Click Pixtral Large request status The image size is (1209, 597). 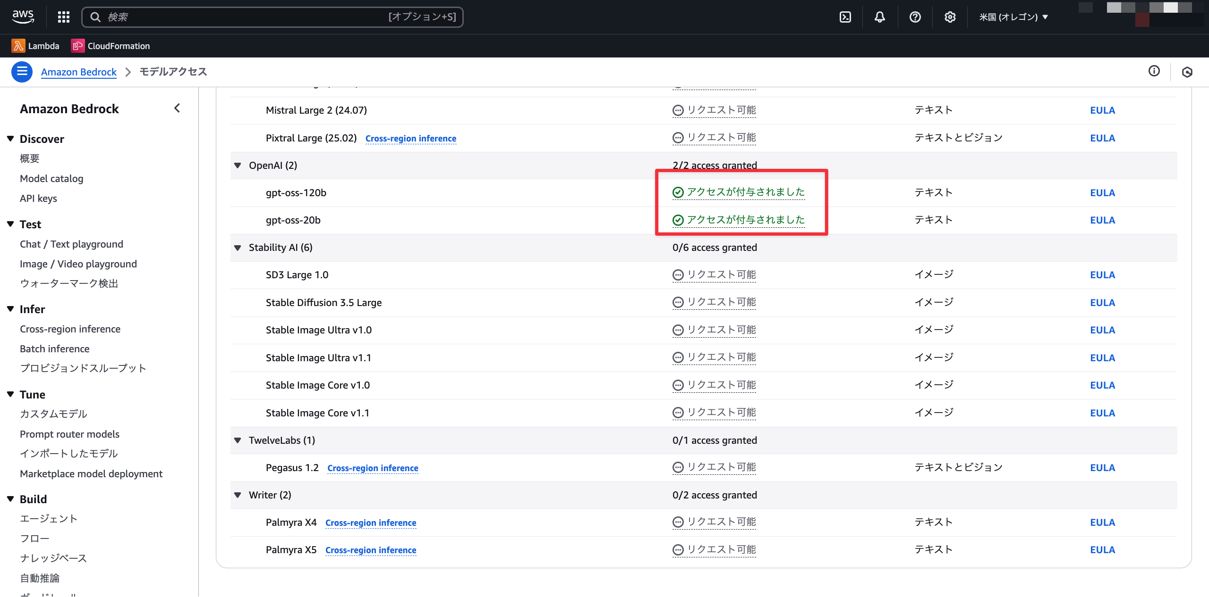click(x=714, y=138)
